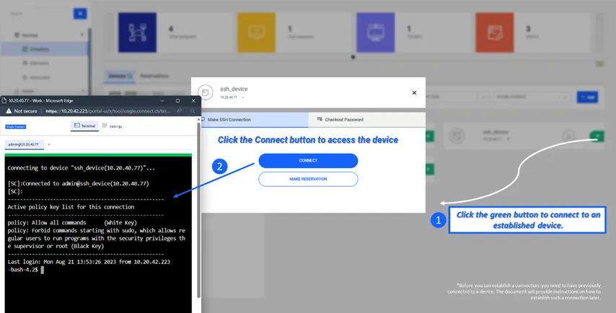Click the Reservations tab in portal background
Screen dimensions: 616x313
pos(154,76)
